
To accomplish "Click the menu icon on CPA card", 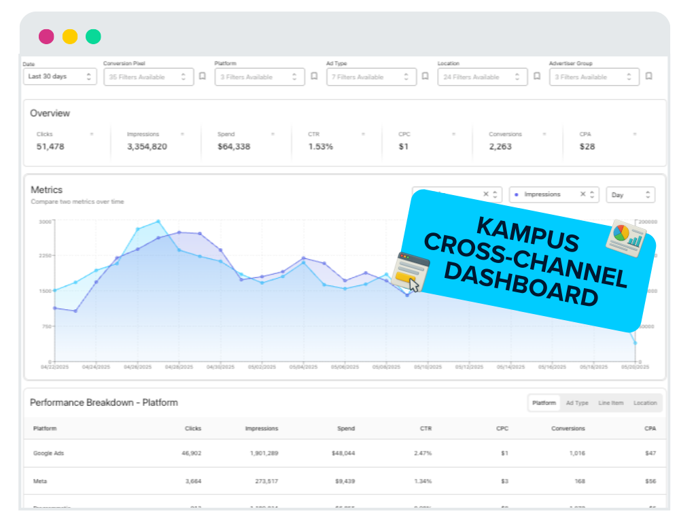I will (x=635, y=134).
